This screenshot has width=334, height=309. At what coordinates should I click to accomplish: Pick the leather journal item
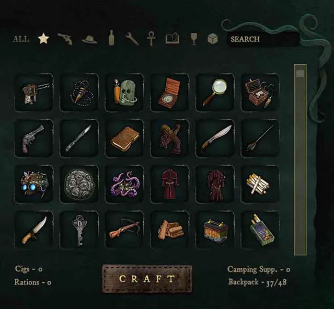coord(124,139)
